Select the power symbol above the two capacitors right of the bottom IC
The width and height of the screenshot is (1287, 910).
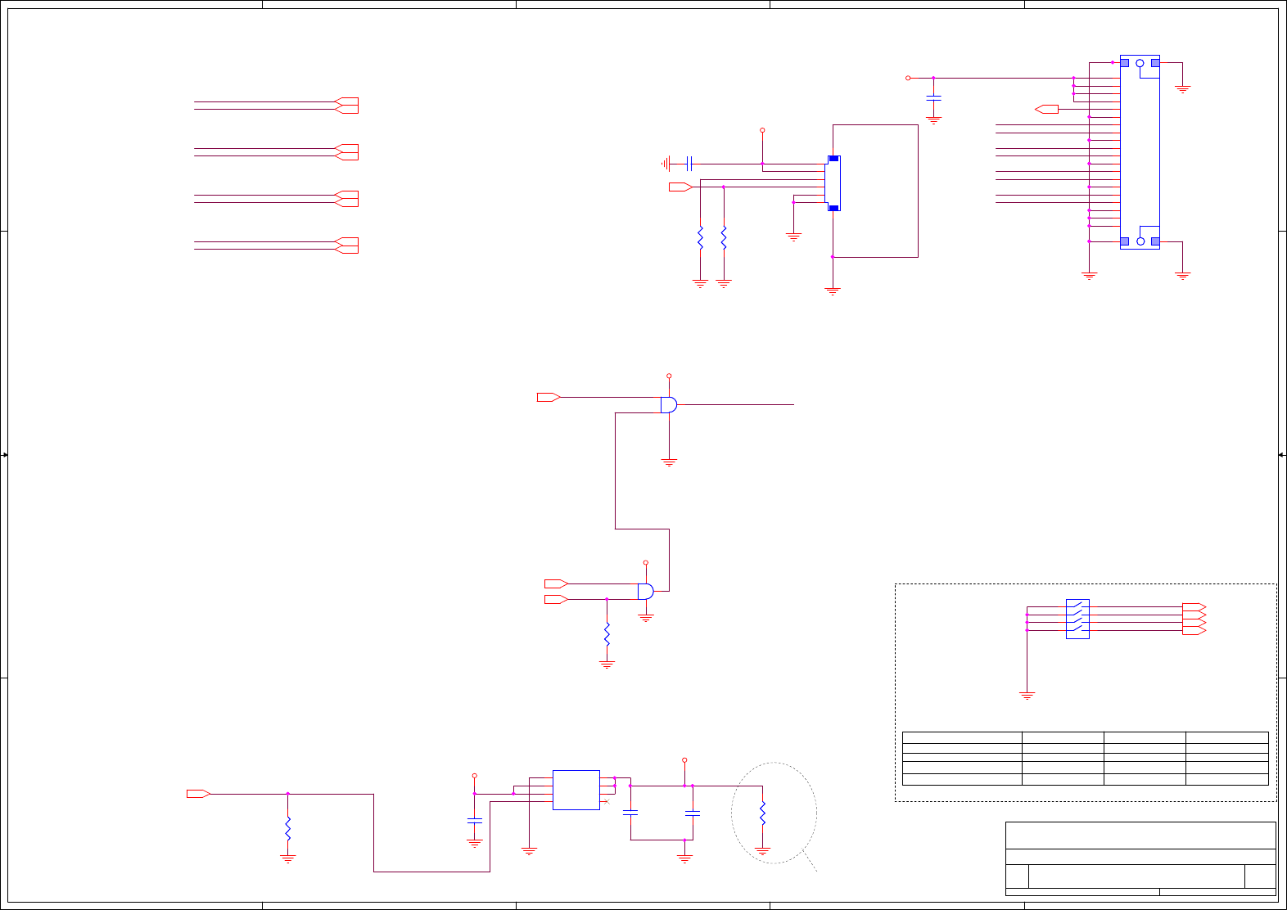pyautogui.click(x=684, y=760)
